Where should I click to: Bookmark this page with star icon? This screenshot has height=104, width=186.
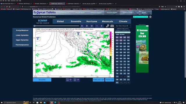[165, 7]
